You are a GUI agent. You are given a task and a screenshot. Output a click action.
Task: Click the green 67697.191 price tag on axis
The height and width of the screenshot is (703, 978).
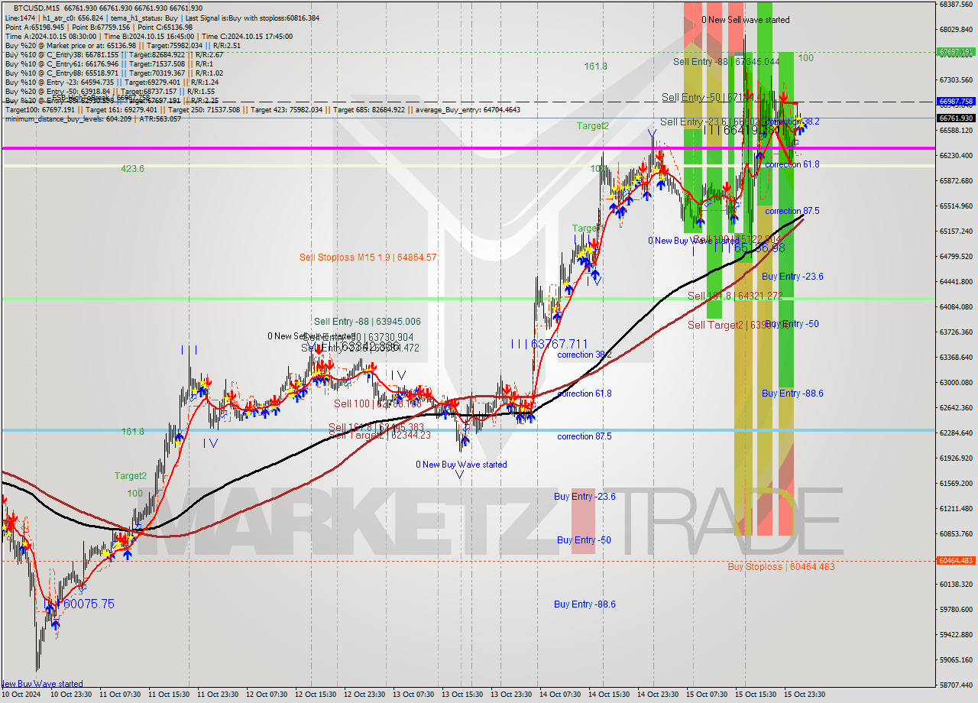pos(955,52)
